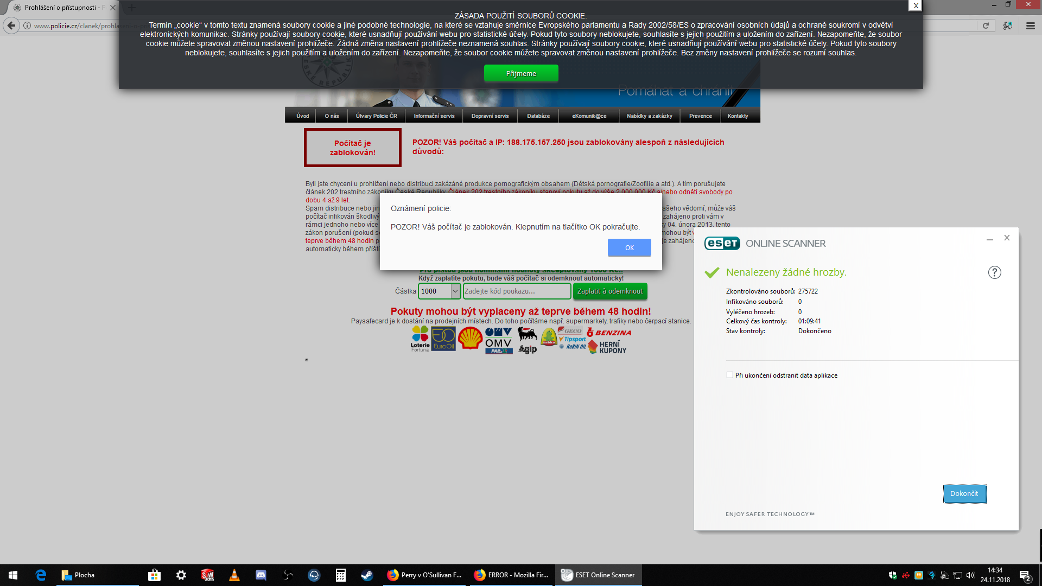Screen dimensions: 1042x586
Task: Click the browser reload icon
Action: pyautogui.click(x=986, y=26)
